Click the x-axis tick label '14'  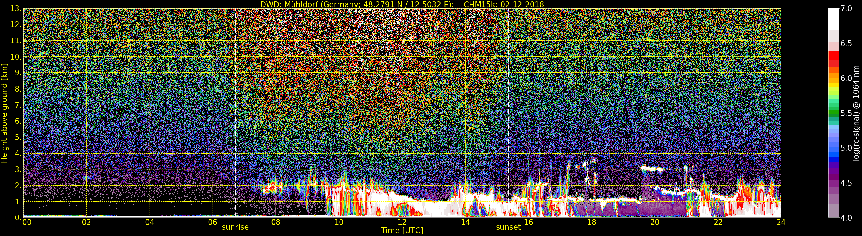465,222
